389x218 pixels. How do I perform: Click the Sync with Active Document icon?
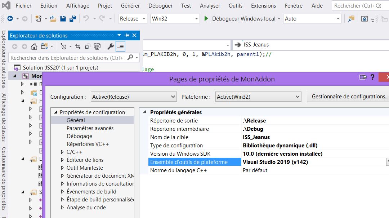pos(78,46)
